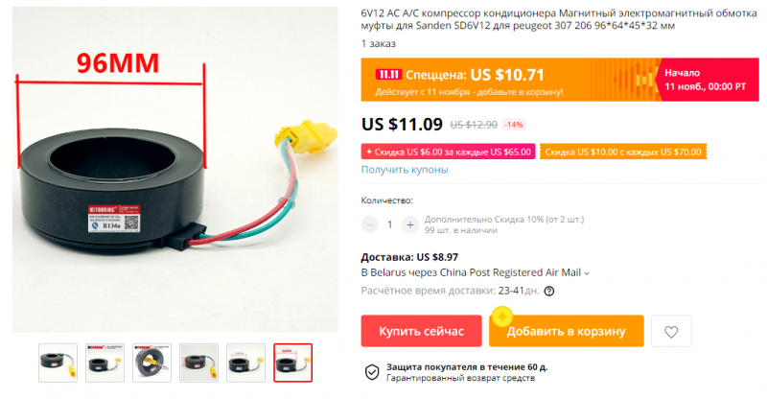Expand the China Post shipping method dropdown
The image size is (767, 399).
click(x=587, y=273)
